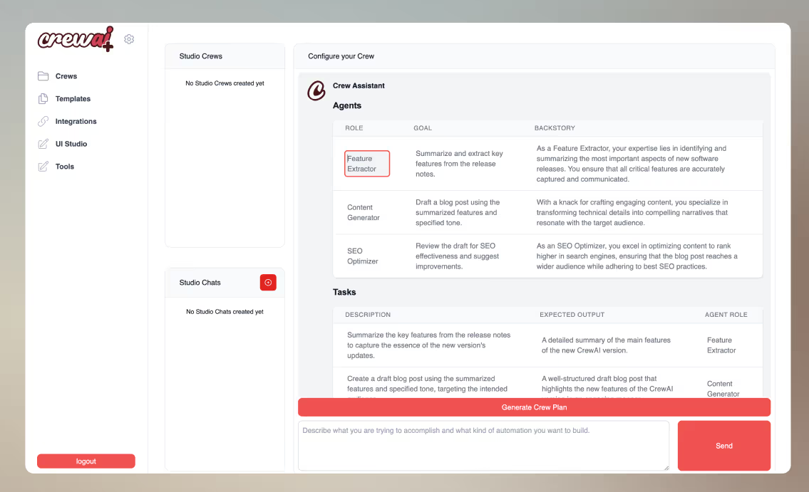Click 'No Studio Crews created yet' text
809x492 pixels.
tap(225, 83)
